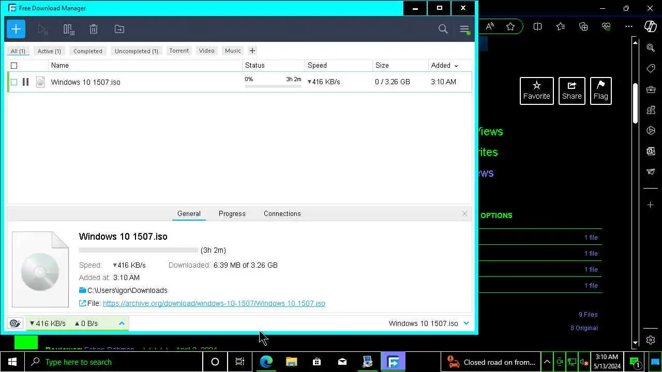662x372 pixels.
Task: Click Edge sidebar search icon
Action: [x=651, y=48]
